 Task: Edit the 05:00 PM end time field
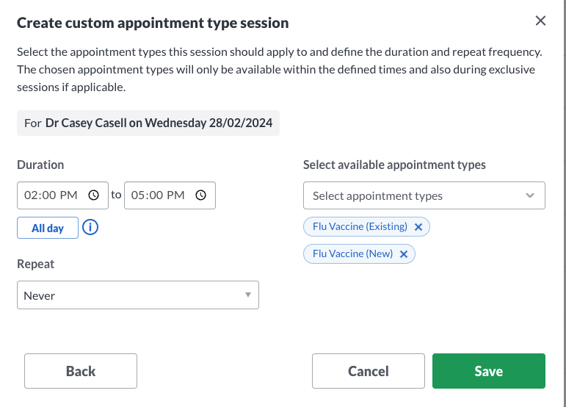click(170, 195)
